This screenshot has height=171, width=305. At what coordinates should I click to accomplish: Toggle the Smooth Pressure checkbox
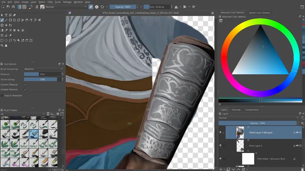tap(25, 84)
